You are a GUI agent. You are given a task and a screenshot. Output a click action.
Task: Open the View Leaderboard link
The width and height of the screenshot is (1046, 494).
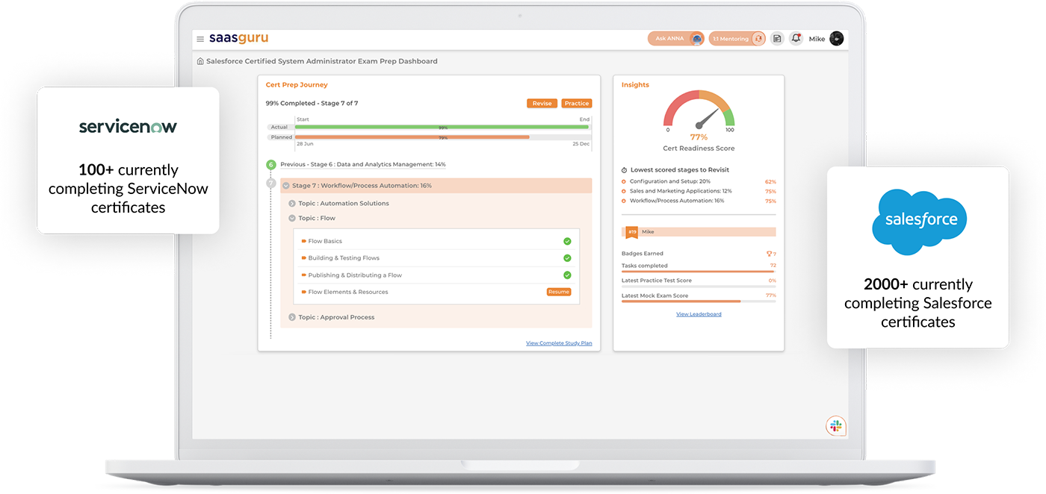(699, 315)
